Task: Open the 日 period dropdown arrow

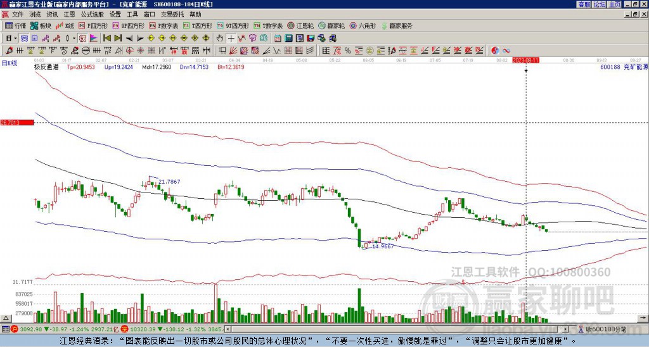Action: coord(16,39)
